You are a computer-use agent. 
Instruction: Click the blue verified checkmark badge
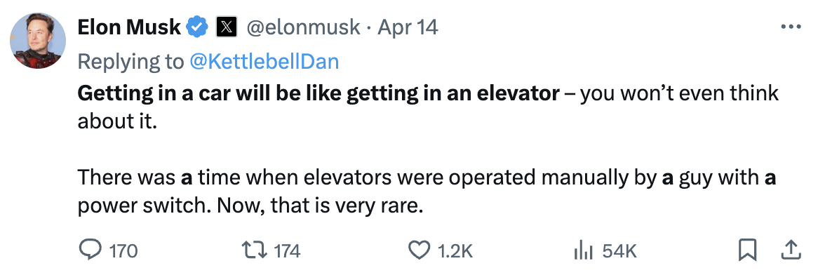pyautogui.click(x=198, y=27)
